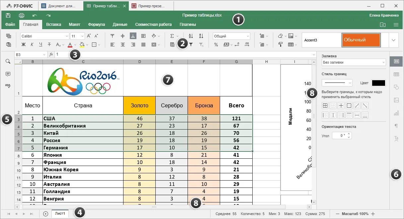Open spell checking in the left sidebar
404x219 pixels.
point(8,85)
